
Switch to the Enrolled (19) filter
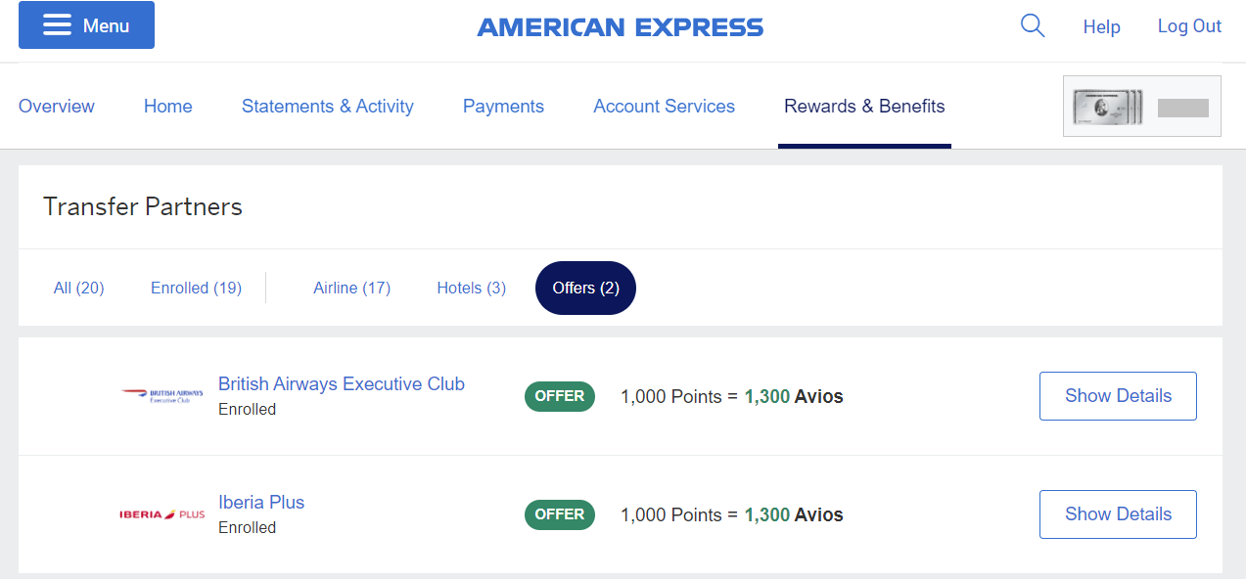(195, 288)
